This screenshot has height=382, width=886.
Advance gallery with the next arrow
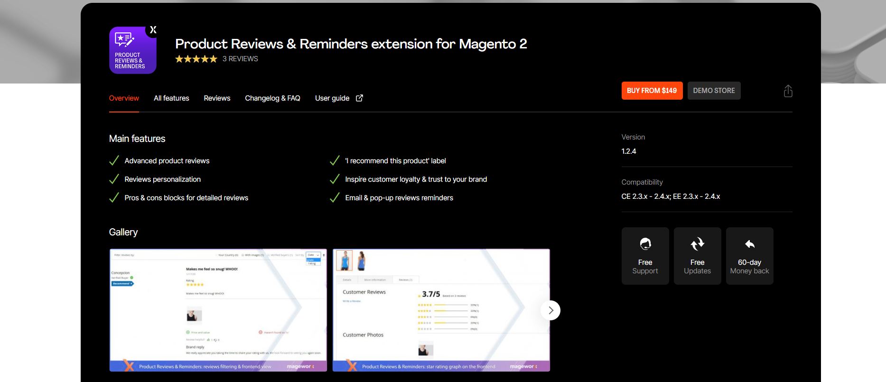[550, 310]
